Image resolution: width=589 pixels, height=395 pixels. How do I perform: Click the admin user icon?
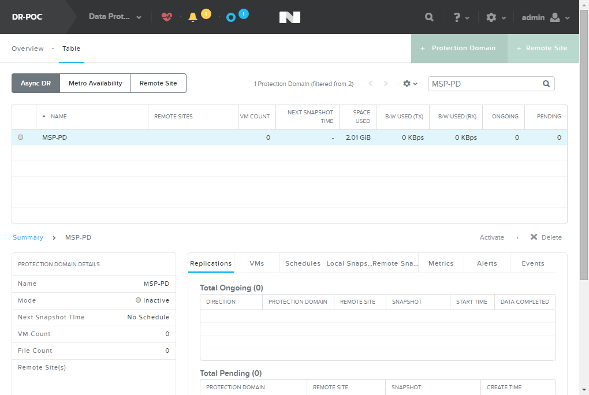pos(554,17)
